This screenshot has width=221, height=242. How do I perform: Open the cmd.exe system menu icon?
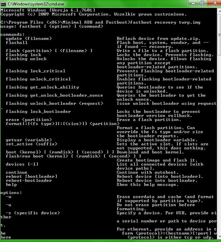click(x=3, y=4)
